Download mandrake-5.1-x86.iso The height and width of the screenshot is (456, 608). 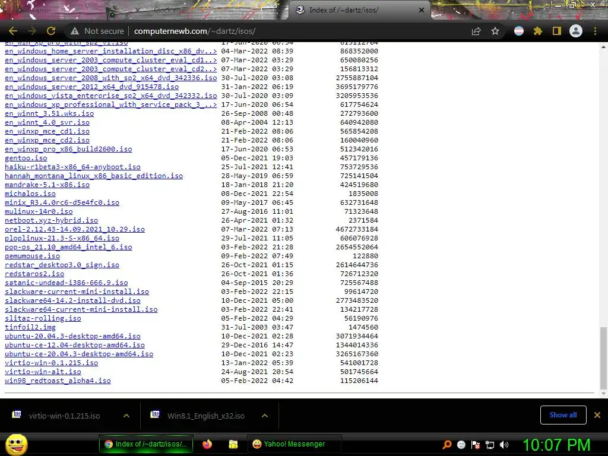tap(47, 185)
